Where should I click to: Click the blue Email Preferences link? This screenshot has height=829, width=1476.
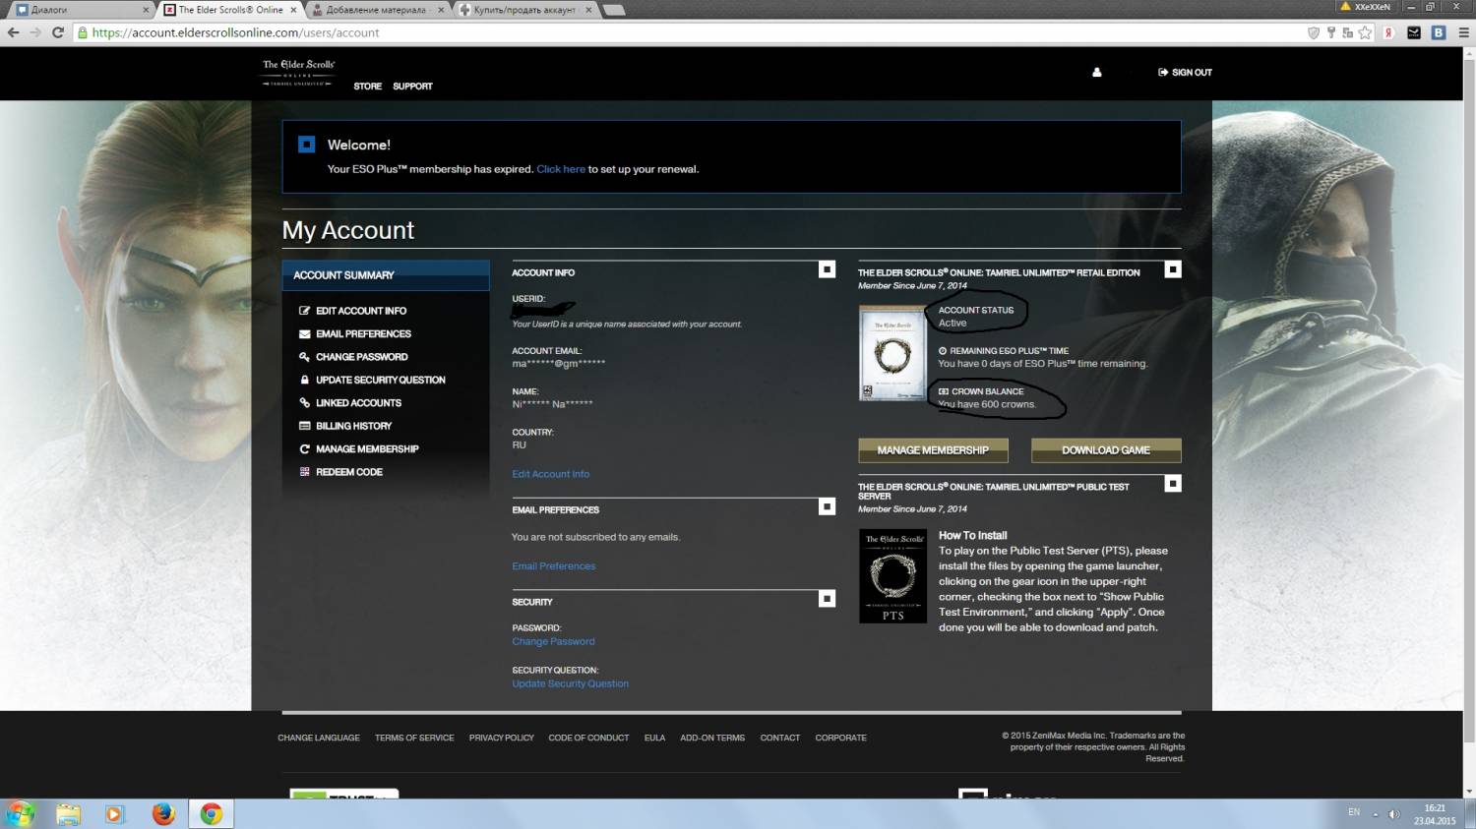click(553, 566)
